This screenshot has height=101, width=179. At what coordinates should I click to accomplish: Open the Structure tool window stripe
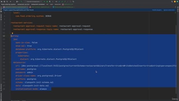[1, 87]
